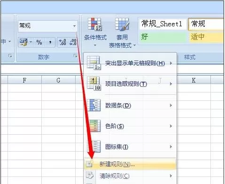
Task: Choose 突出显示单元格规则(H) menu item
Action: point(130,63)
